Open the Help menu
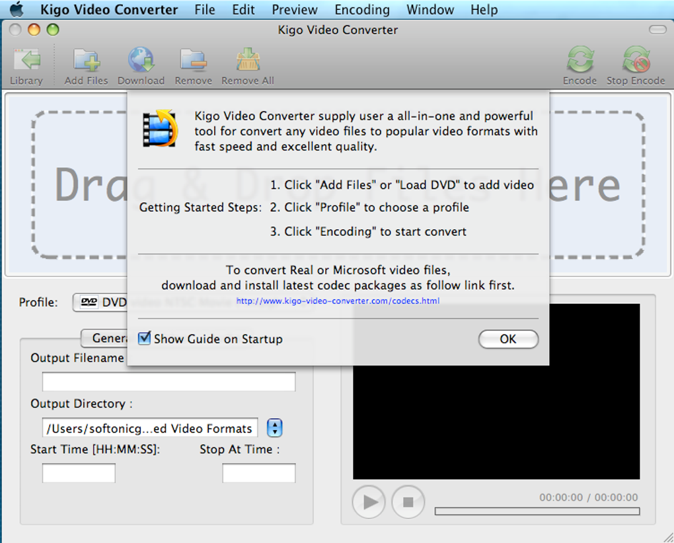Viewport: 674px width, 543px height. [484, 9]
